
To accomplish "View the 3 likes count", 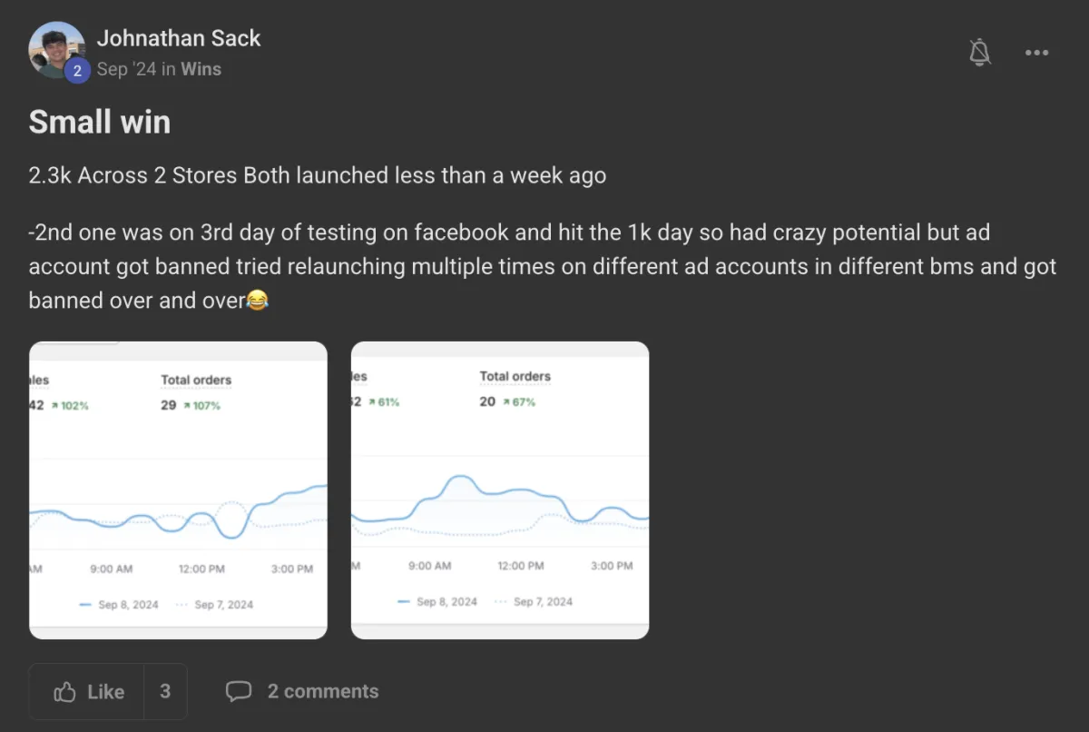I will tap(165, 691).
